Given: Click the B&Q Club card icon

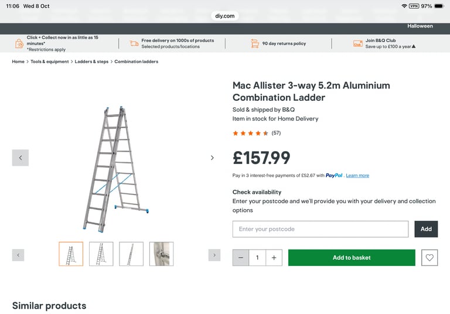Looking at the screenshot, I should [x=357, y=43].
